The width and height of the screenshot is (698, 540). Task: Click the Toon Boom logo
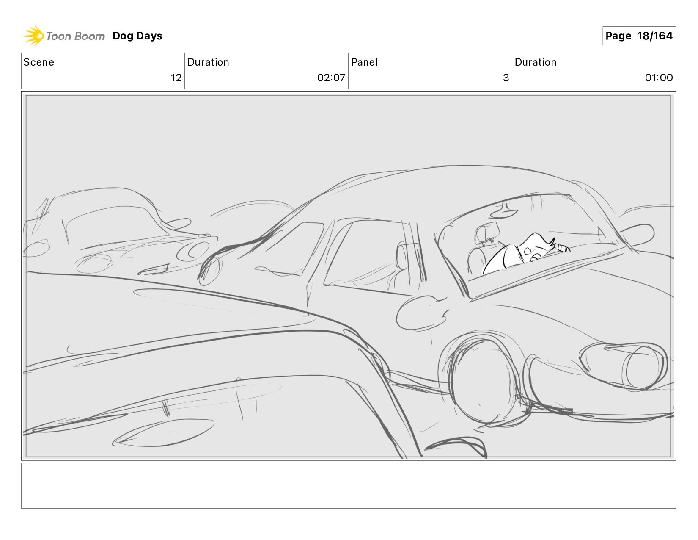(x=63, y=36)
